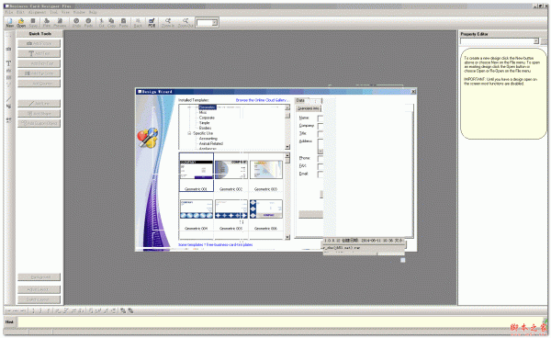Select the Simple template category
Screen dimensions: 551x338
click(x=204, y=123)
